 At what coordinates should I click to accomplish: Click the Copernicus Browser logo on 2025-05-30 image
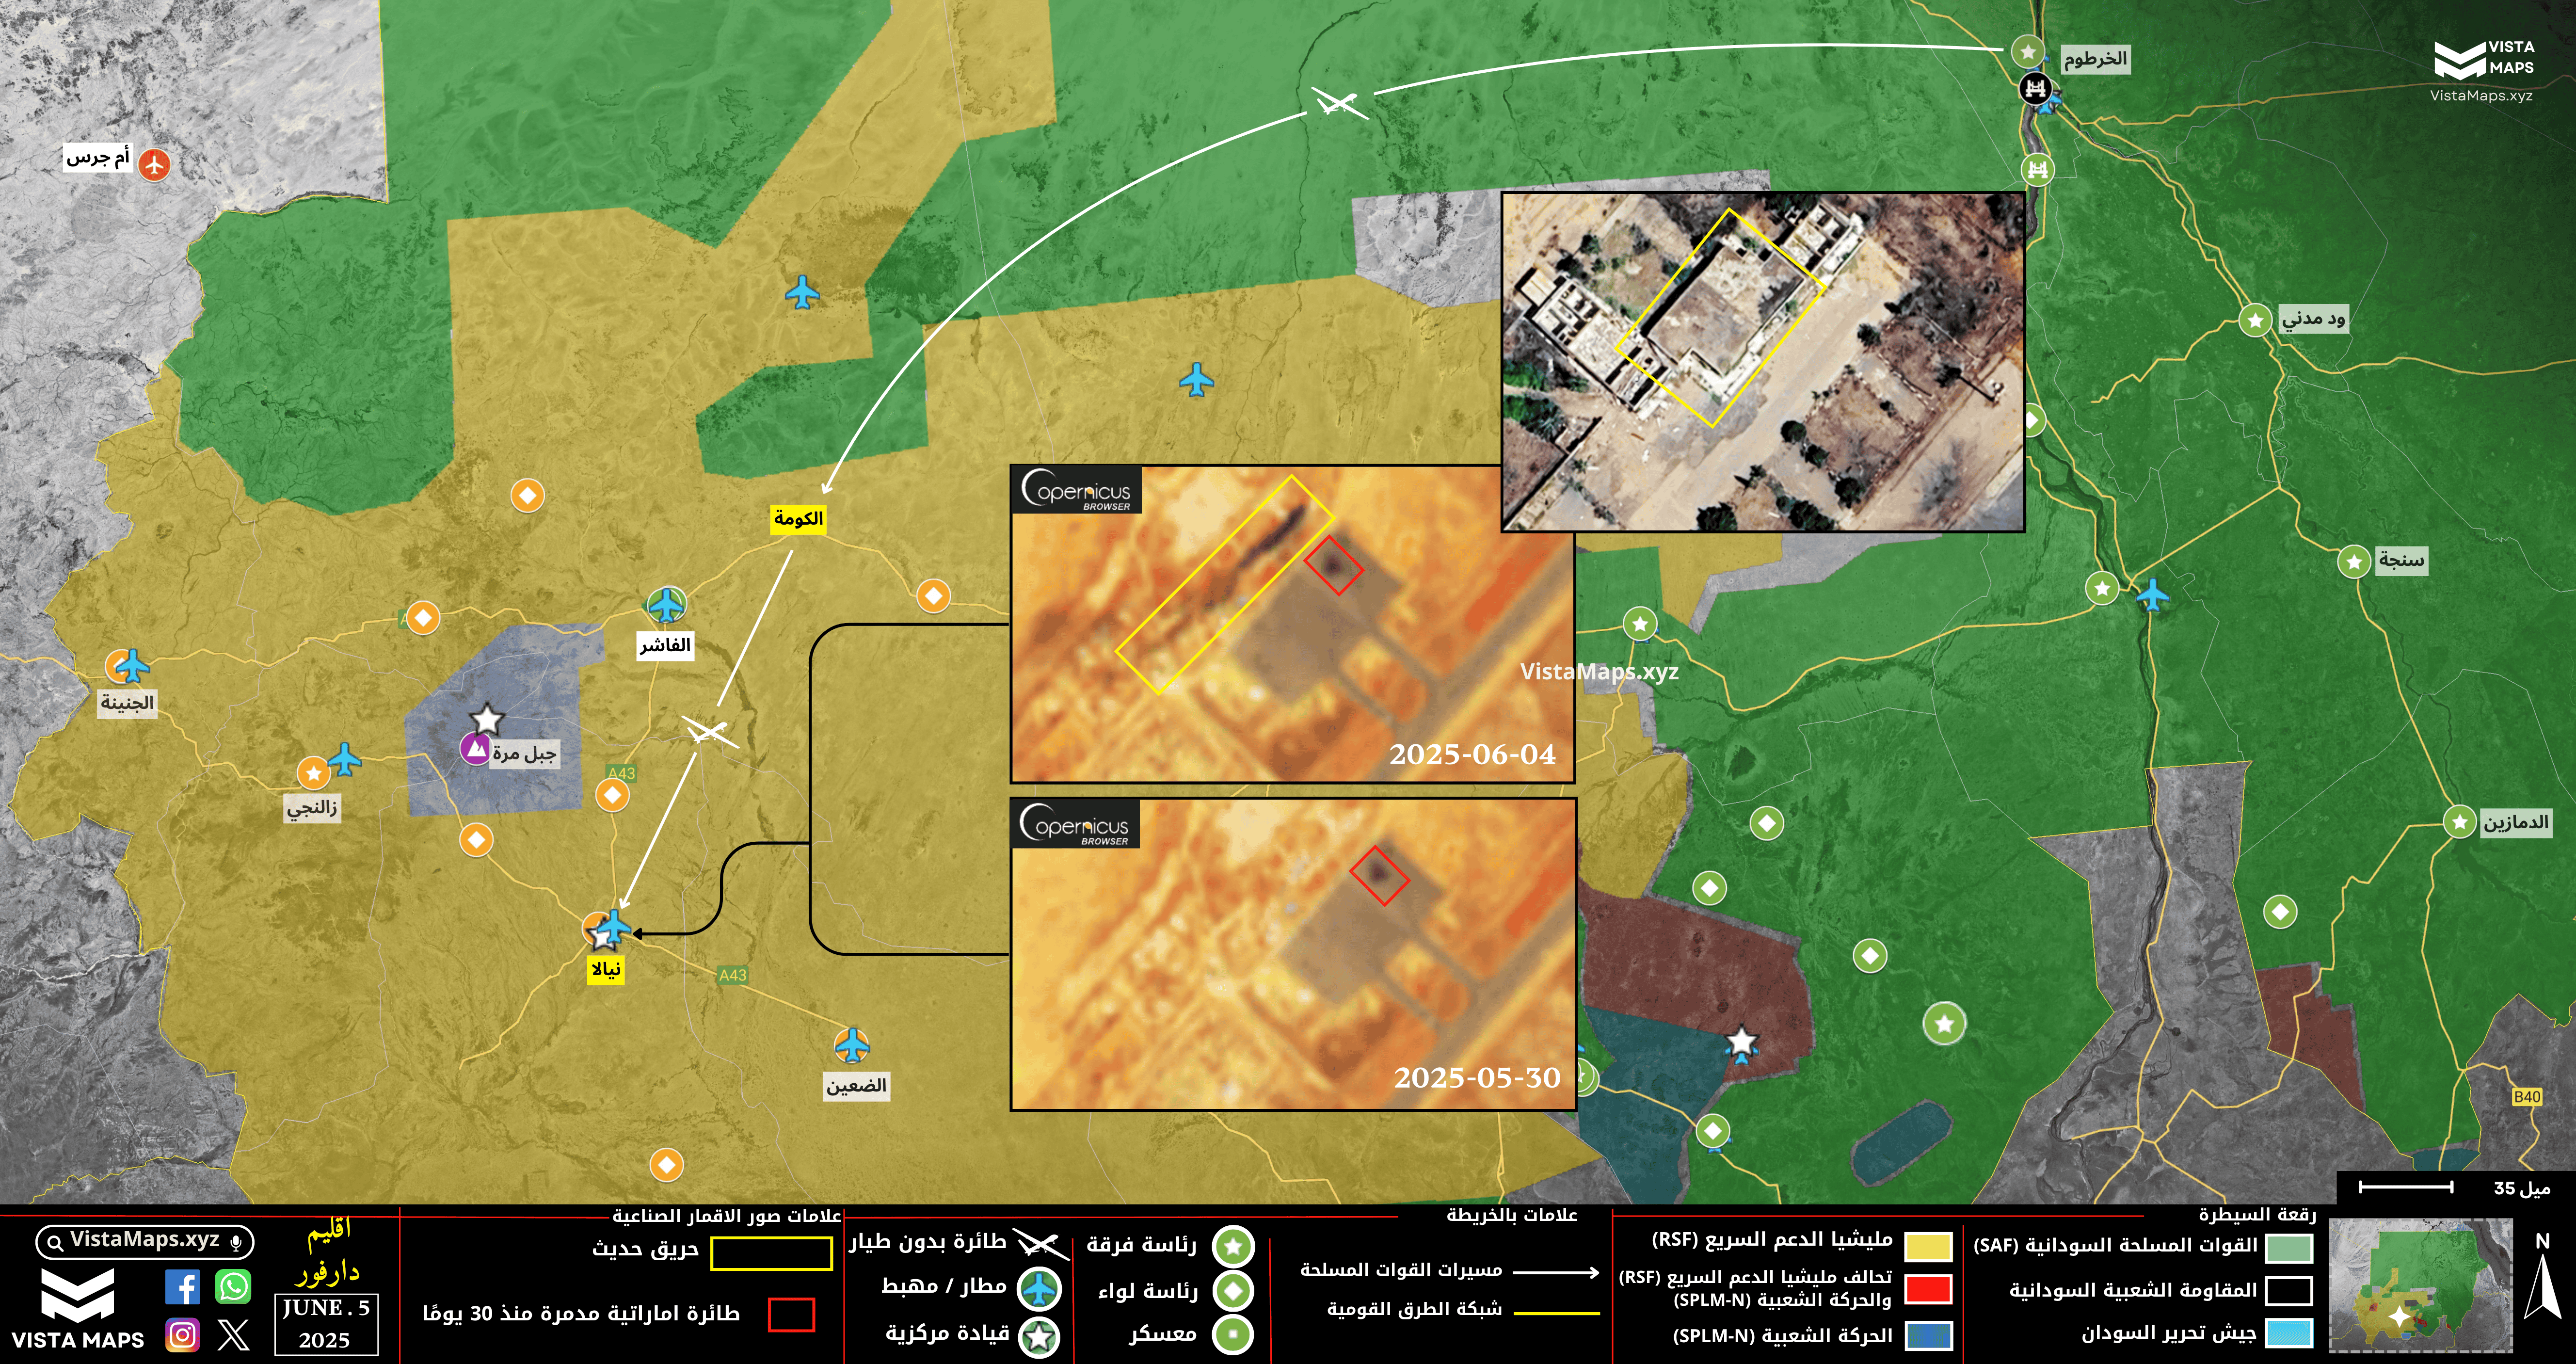click(1075, 825)
